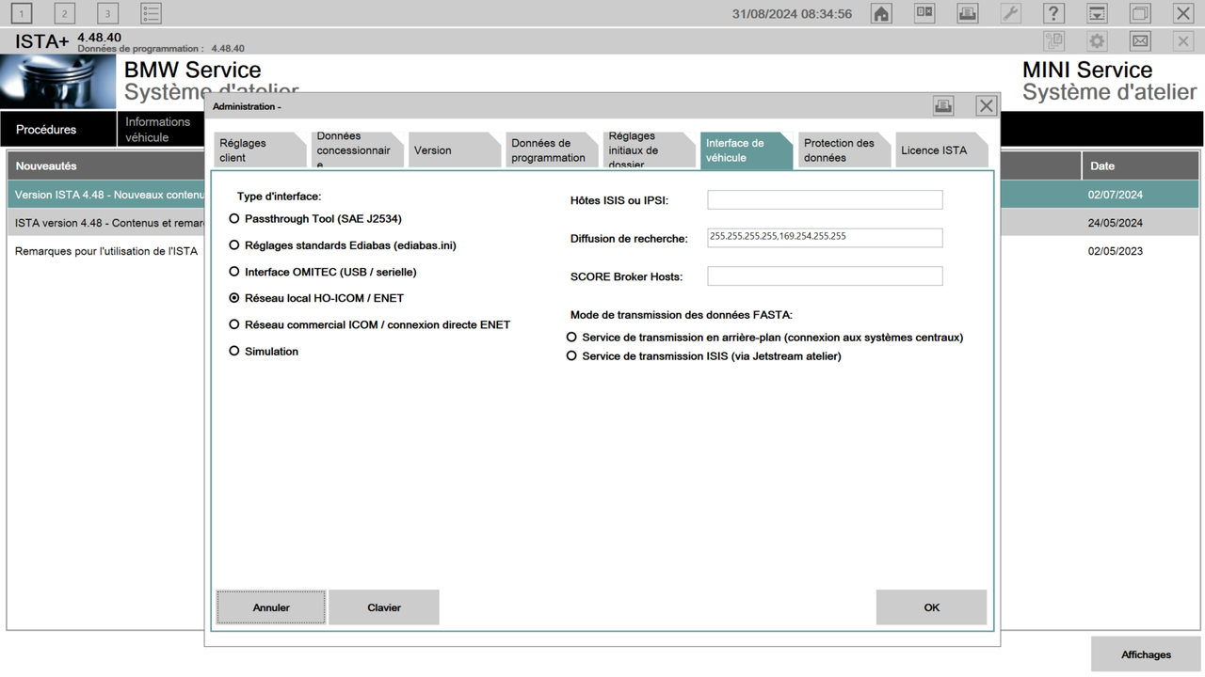Click the top bar print icon

(968, 13)
